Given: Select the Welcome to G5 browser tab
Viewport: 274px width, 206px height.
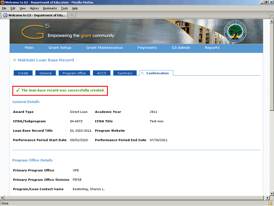Looking at the screenshot, I should click(34, 15).
